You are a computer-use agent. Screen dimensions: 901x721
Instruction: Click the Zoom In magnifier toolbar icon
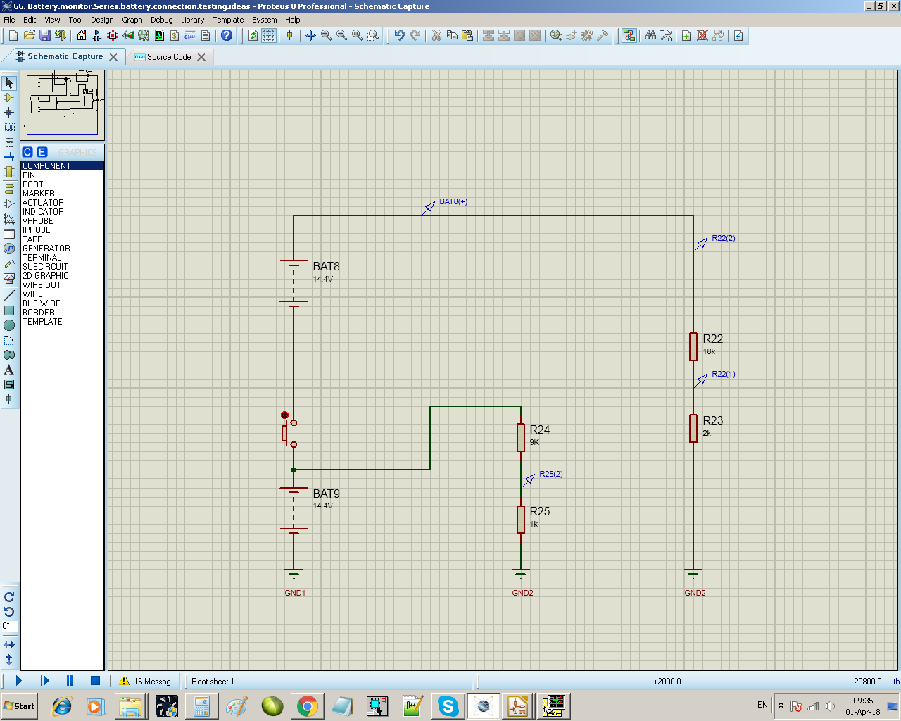(x=326, y=36)
